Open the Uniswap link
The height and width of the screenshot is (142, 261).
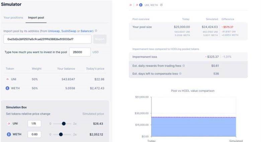click(x=54, y=31)
